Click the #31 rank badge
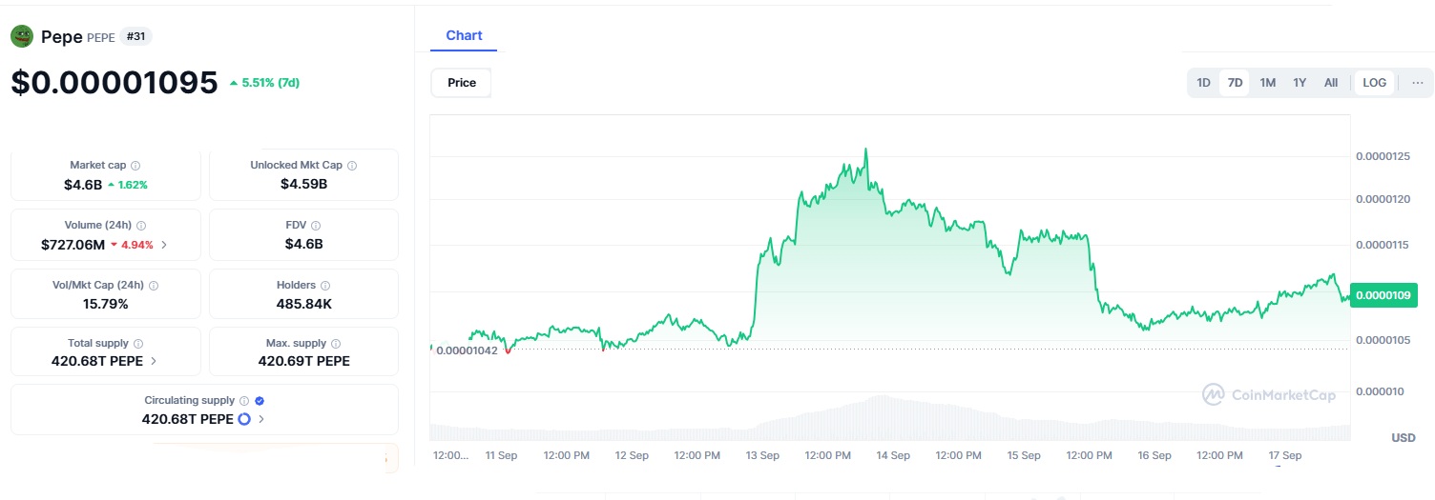1435x500 pixels. click(x=135, y=37)
